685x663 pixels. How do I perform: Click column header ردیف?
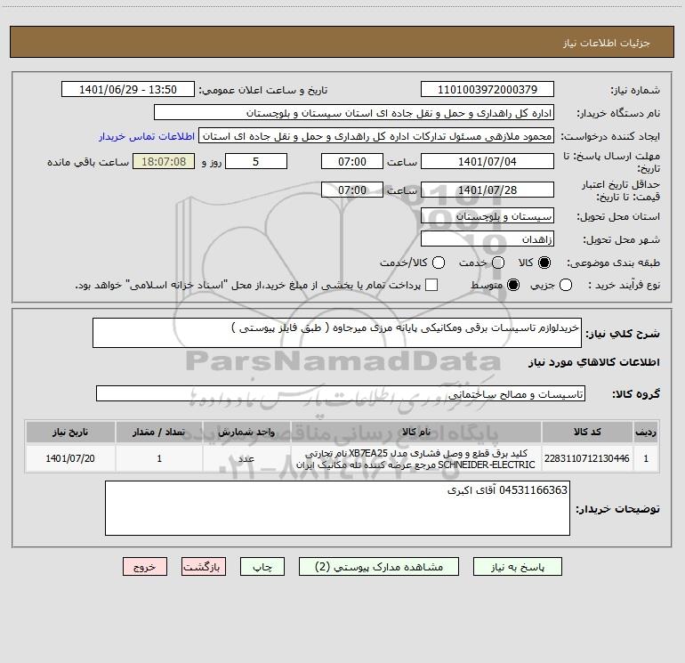click(x=646, y=432)
